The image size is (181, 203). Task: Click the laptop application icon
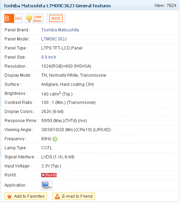[x=47, y=186]
